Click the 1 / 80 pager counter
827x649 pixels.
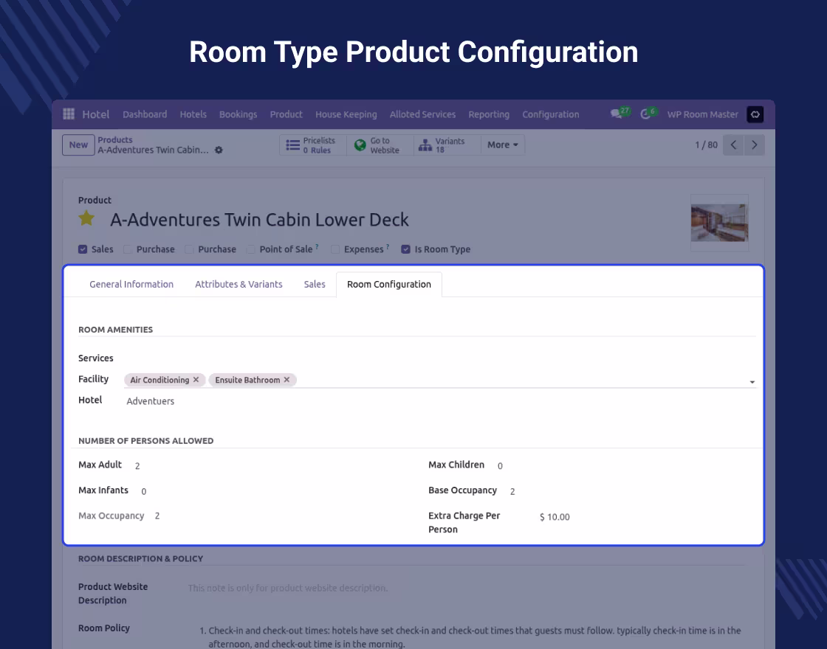tap(706, 145)
